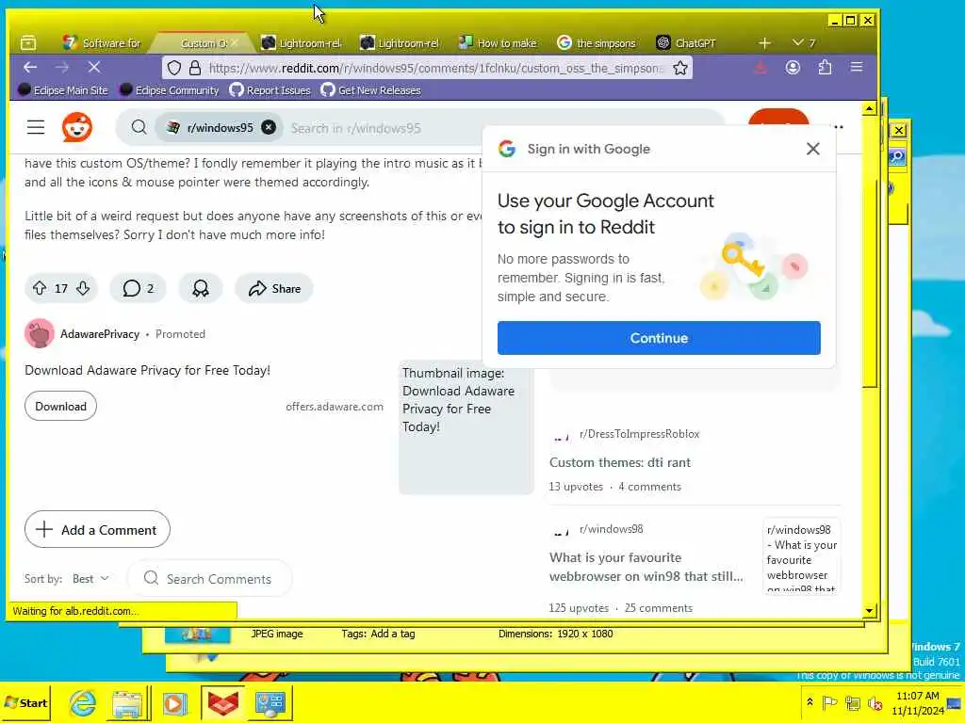This screenshot has width=965, height=723.
Task: Click 'Add a tag' in background Explorer window
Action: tap(393, 634)
